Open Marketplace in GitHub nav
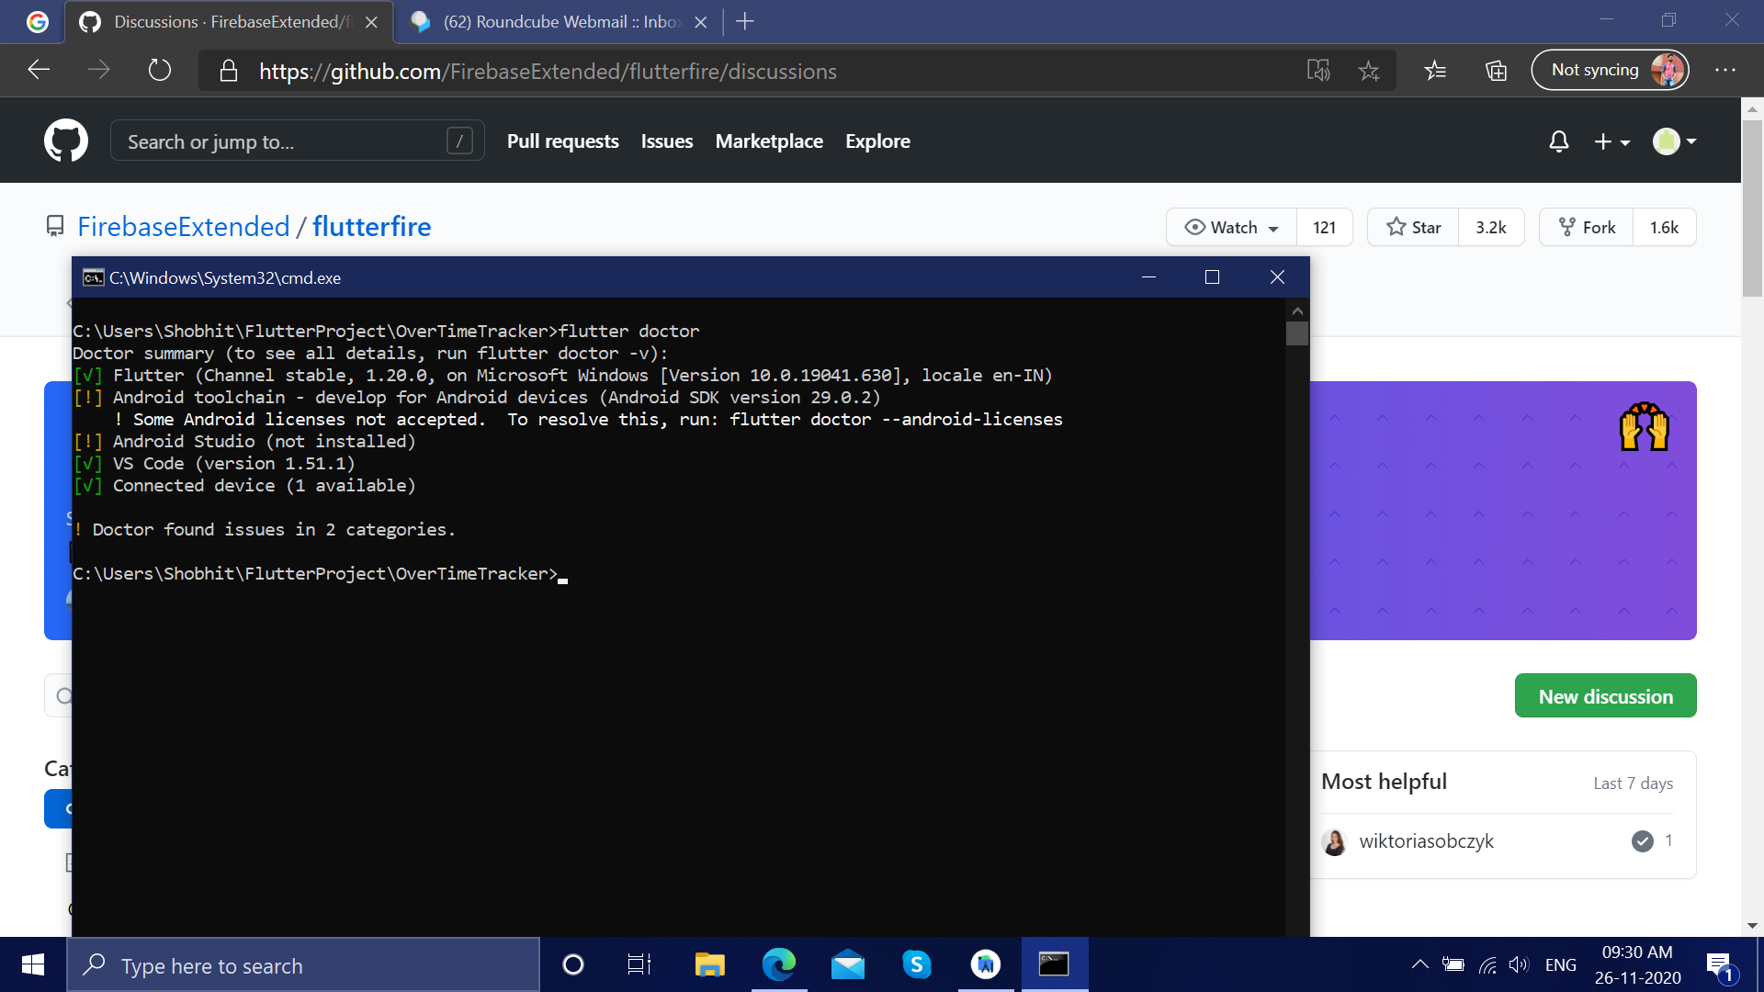1764x992 pixels. click(769, 141)
